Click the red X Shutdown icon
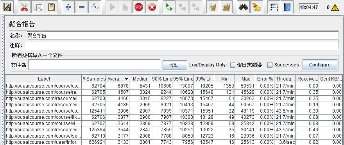Image resolution: width=344 pixels, height=145 pixels. [x=152, y=7]
